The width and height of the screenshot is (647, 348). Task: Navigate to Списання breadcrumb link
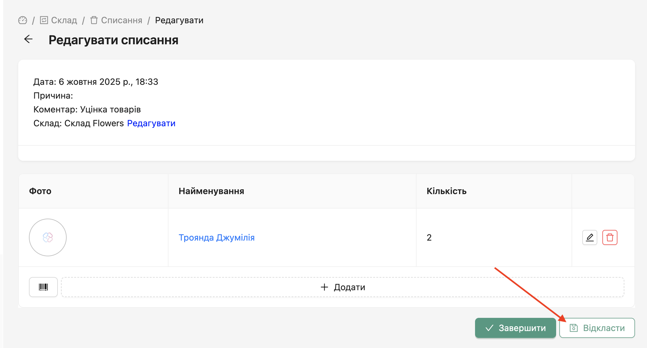pos(121,20)
